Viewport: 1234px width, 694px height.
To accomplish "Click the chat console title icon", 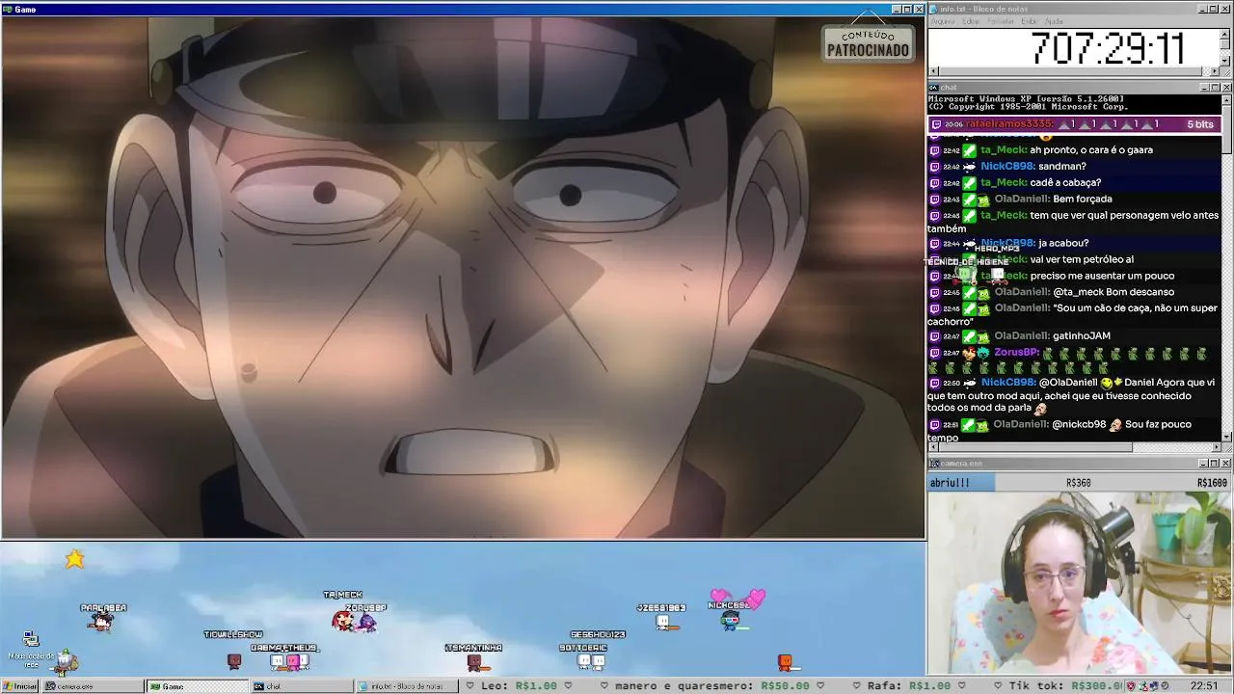I will [934, 87].
